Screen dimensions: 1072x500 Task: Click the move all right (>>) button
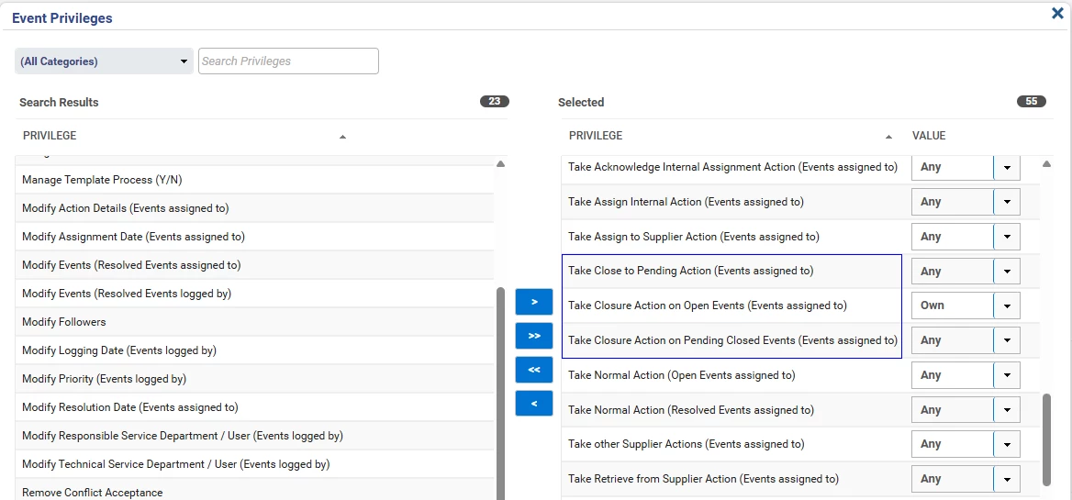point(534,336)
